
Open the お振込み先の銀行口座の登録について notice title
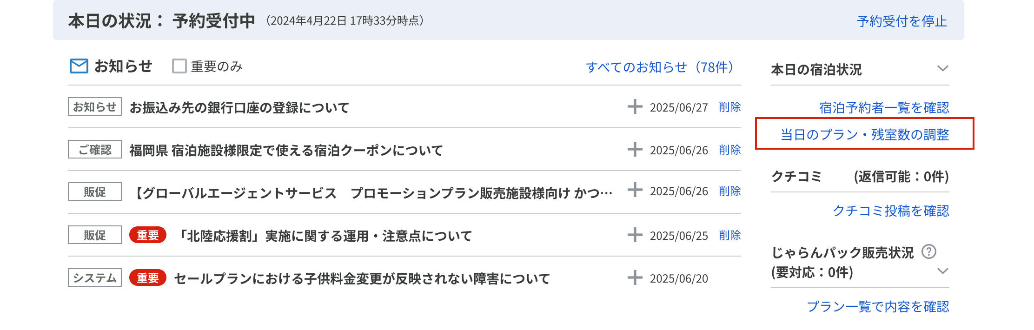[x=239, y=108]
